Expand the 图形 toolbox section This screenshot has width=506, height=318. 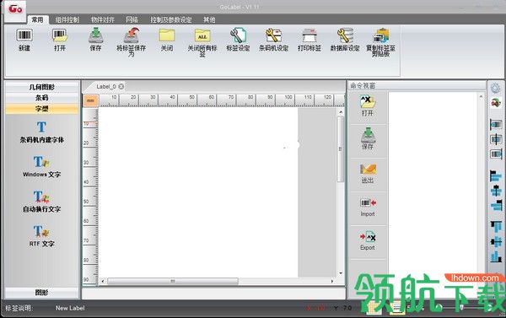[x=41, y=293]
